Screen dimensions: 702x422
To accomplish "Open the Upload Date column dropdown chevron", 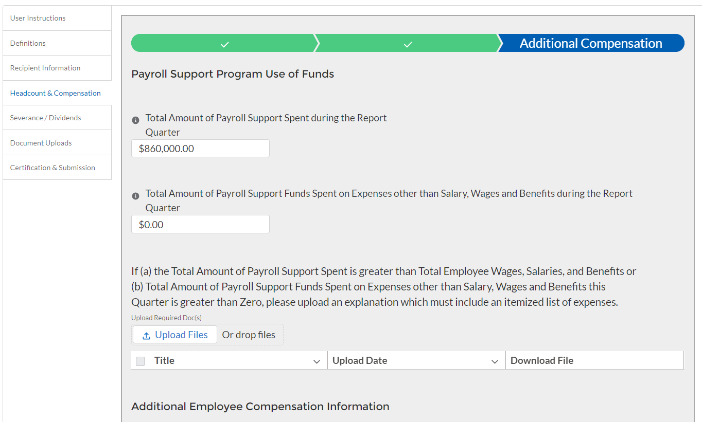I will click(495, 361).
